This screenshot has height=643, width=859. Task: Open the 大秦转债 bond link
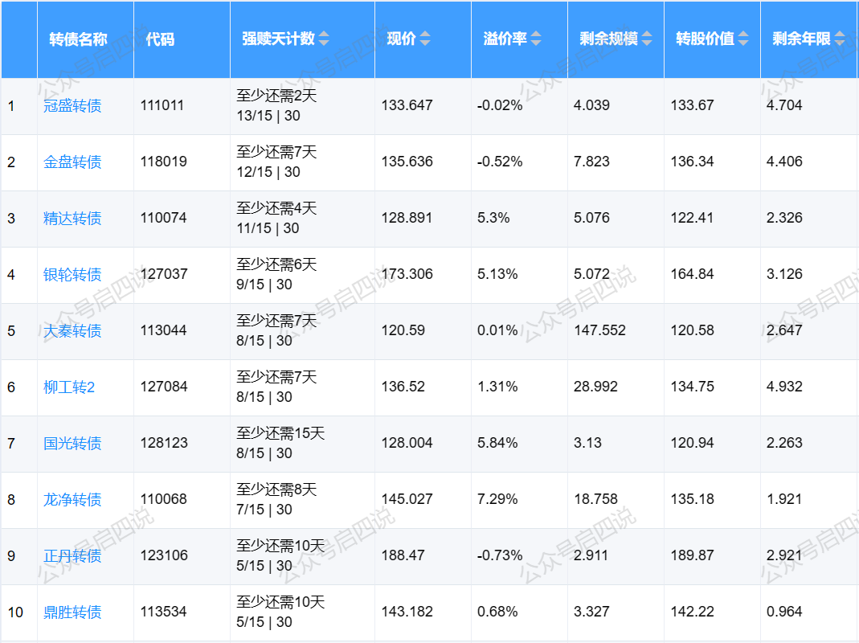coord(72,331)
